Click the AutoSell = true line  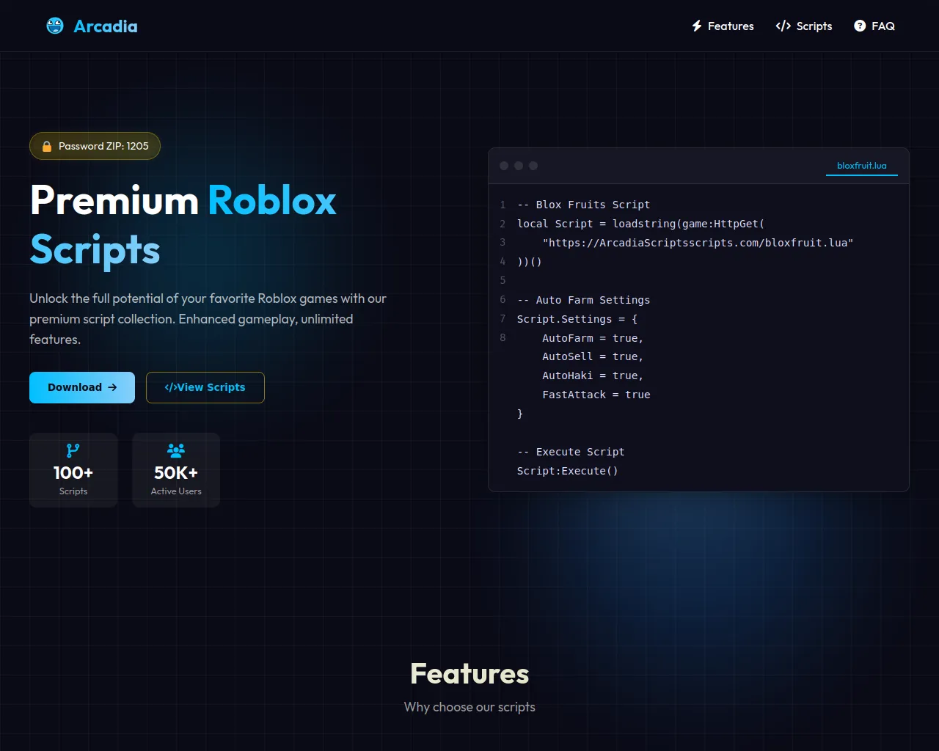[593, 356]
